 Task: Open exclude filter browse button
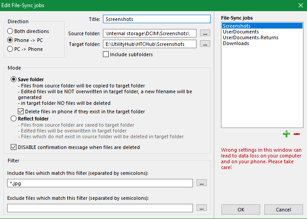[201, 208]
